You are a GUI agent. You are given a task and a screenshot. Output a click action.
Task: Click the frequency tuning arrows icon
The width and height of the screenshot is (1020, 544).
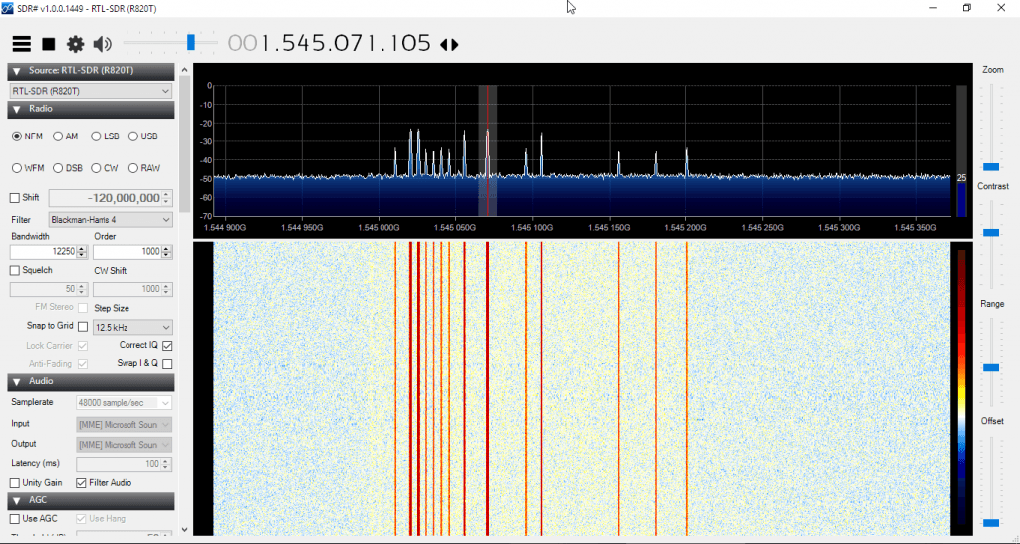(x=449, y=45)
